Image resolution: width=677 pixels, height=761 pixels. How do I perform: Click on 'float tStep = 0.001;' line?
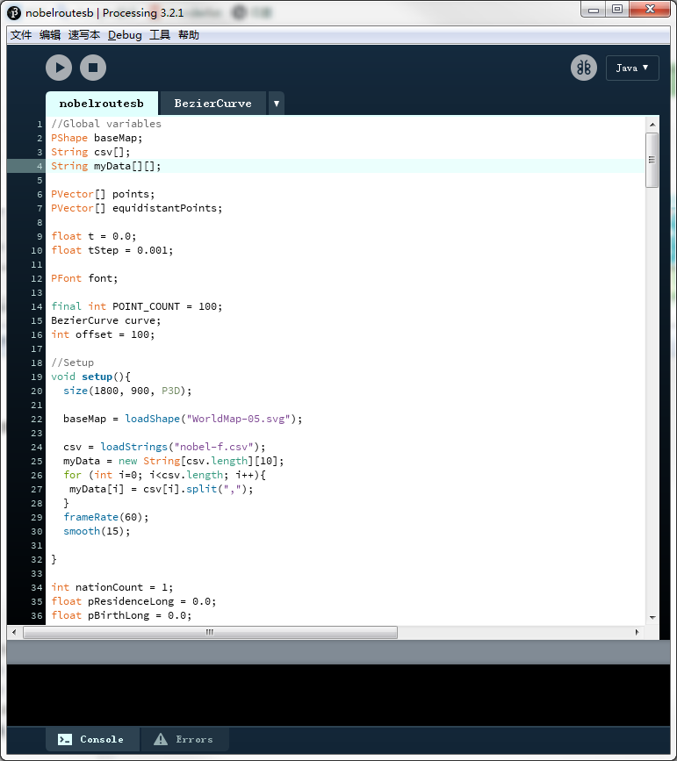pyautogui.click(x=112, y=250)
